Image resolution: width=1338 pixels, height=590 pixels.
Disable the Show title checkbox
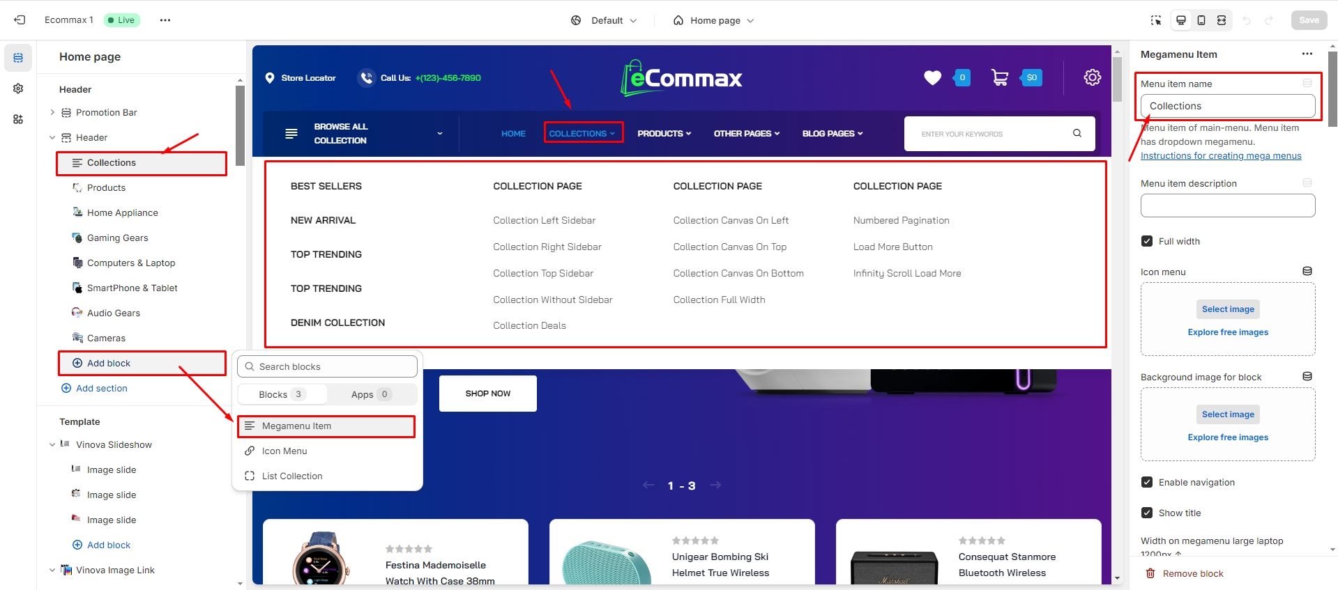pyautogui.click(x=1147, y=513)
